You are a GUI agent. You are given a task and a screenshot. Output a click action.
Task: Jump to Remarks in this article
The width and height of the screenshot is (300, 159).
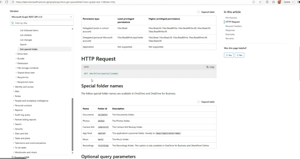point(230,39)
